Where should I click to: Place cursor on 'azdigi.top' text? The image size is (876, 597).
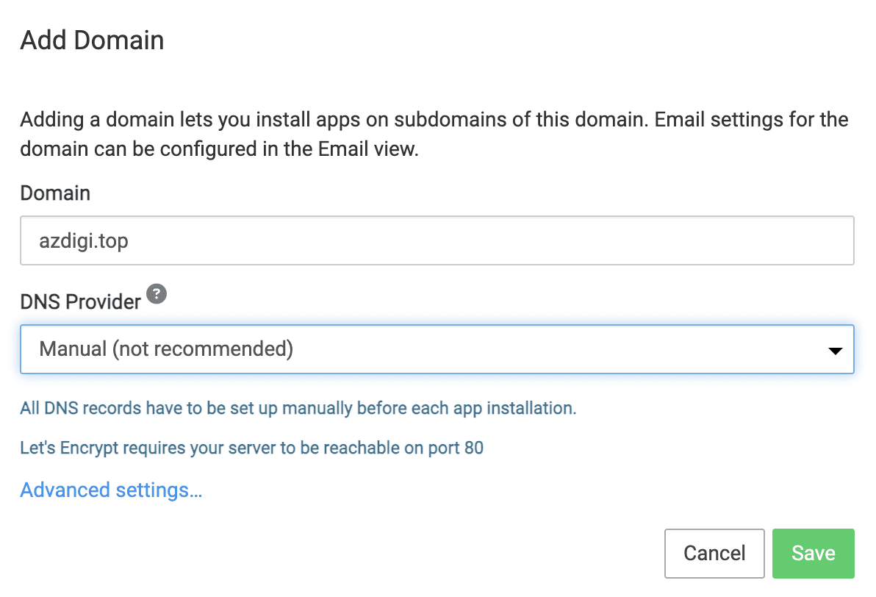coord(84,240)
